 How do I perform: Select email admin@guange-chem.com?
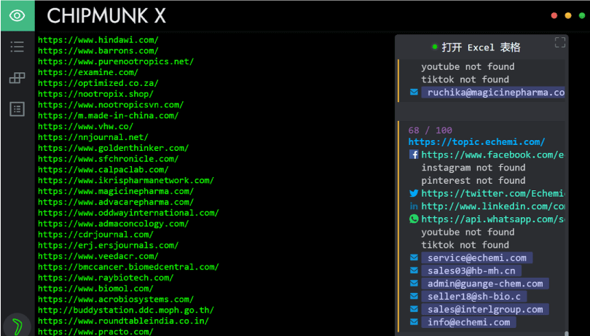pos(485,284)
